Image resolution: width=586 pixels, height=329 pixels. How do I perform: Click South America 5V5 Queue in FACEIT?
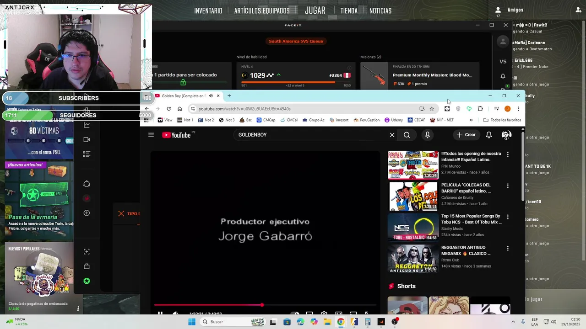pyautogui.click(x=296, y=41)
